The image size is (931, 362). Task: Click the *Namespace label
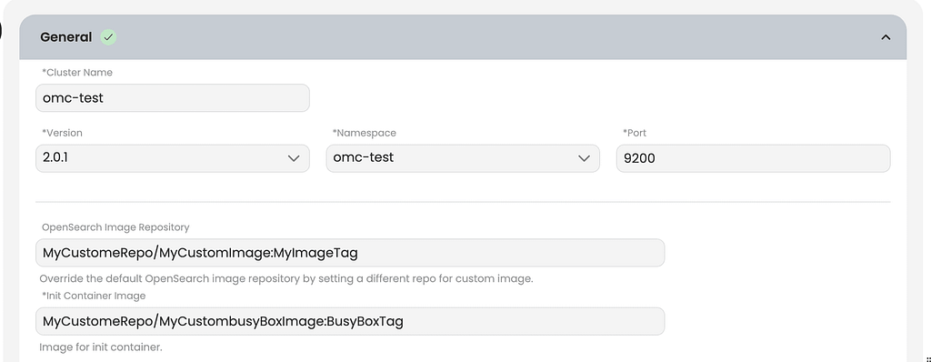(x=364, y=133)
